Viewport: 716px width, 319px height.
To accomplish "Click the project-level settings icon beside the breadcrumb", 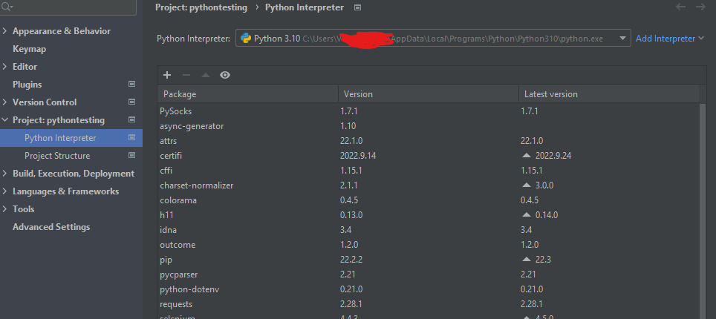I will click(358, 7).
